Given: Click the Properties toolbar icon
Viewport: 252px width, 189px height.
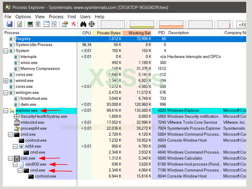Looking at the screenshot, I should (65, 24).
